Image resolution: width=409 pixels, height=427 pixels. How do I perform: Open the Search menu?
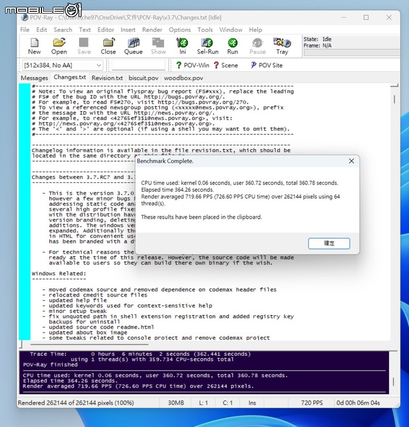[x=63, y=30]
